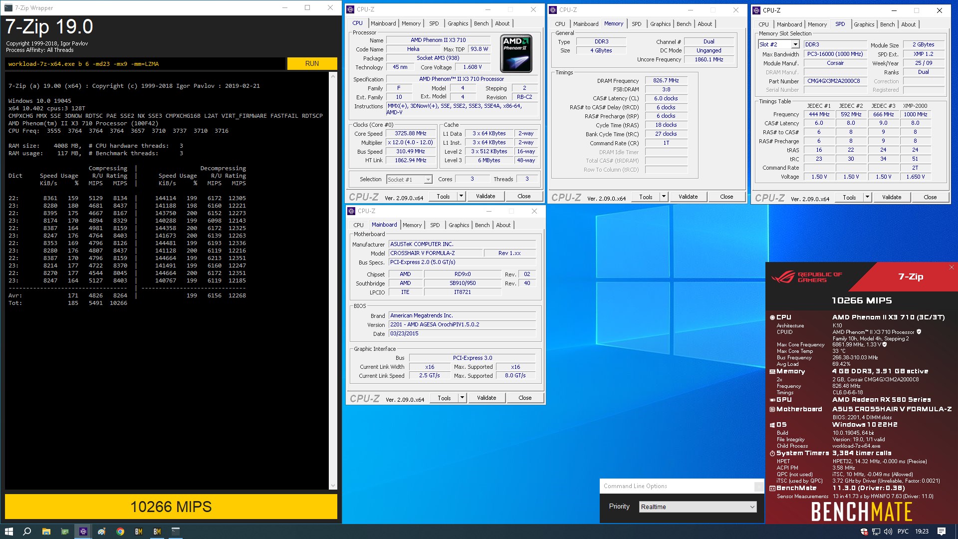Click the 7-Zip Tot: 185 5491 10266 row
Screen dimensions: 958x539
click(x=68, y=303)
